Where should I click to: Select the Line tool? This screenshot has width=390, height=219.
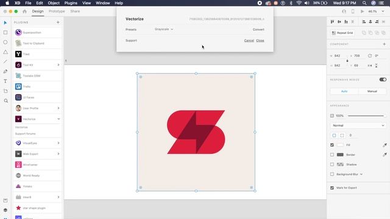tap(5, 61)
